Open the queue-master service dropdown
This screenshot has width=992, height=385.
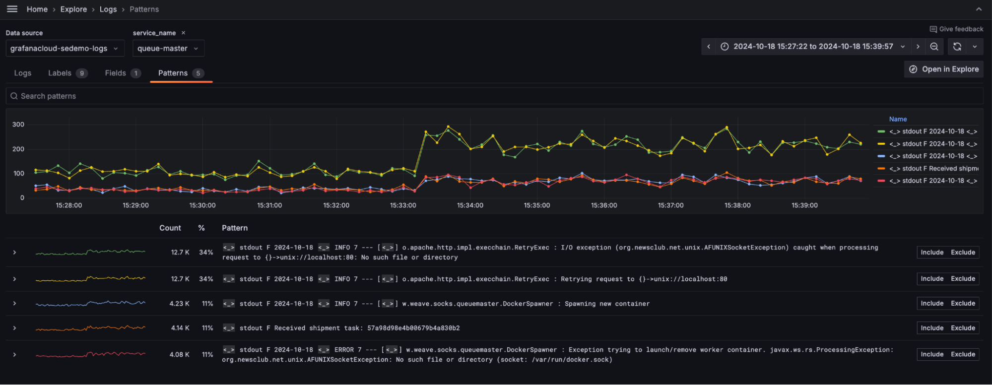(168, 49)
